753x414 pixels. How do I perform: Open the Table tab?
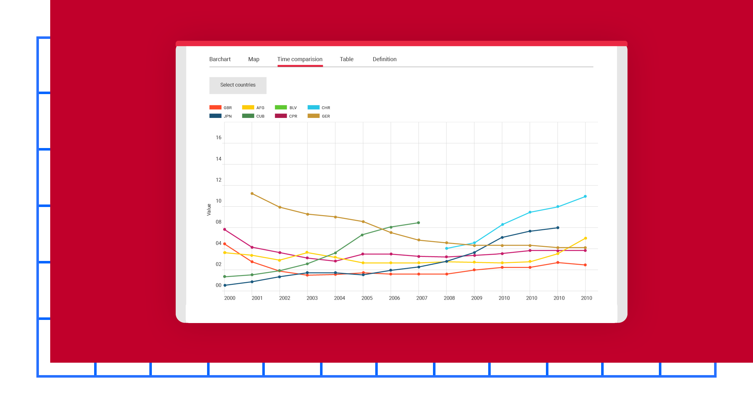click(x=346, y=59)
